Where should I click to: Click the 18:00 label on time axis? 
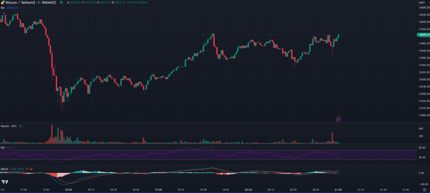click(68, 189)
